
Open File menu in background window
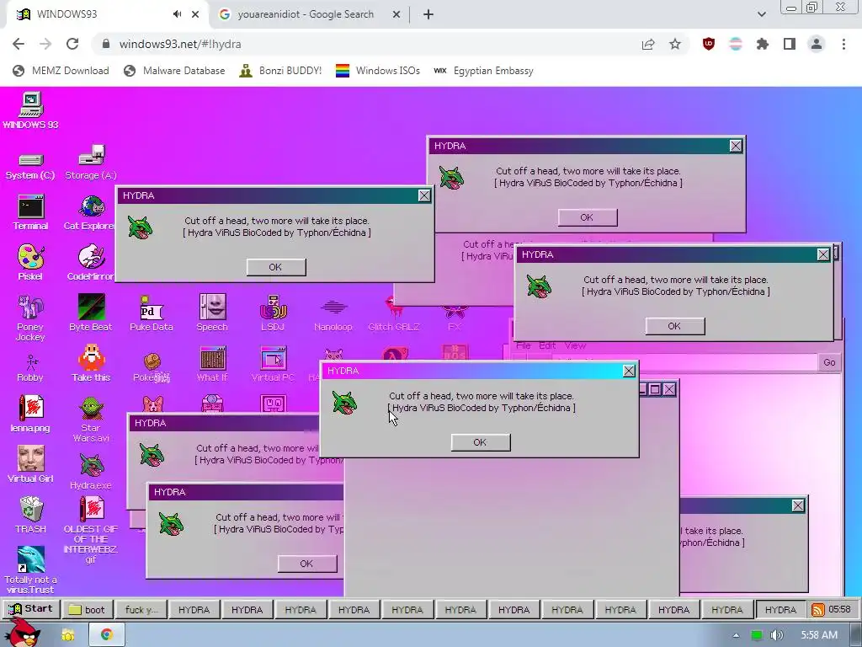pyautogui.click(x=524, y=345)
